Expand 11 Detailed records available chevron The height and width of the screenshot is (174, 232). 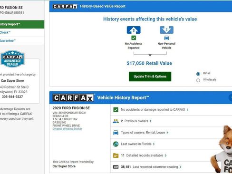165,155
